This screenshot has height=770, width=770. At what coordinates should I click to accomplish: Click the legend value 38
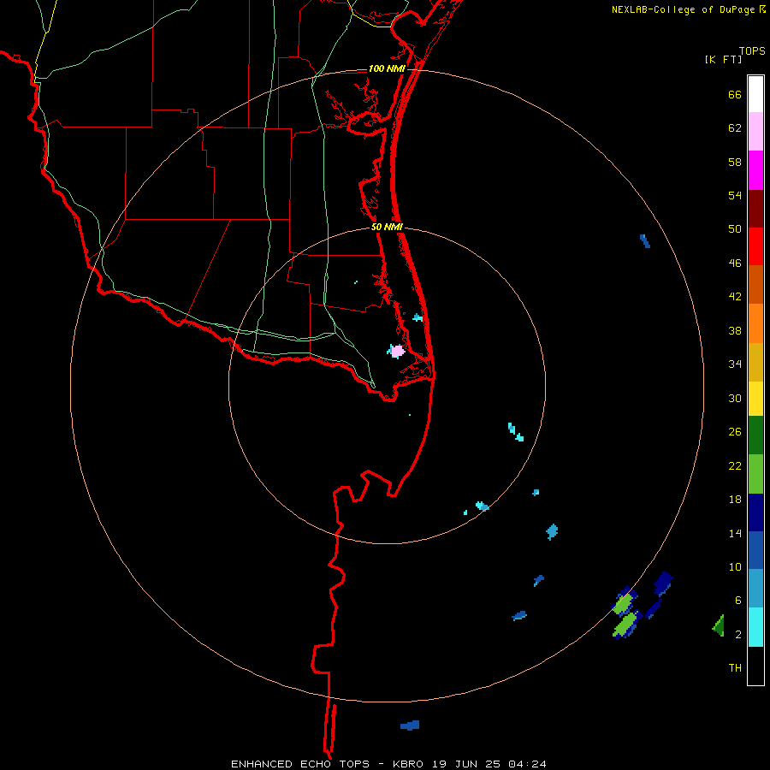click(x=735, y=330)
